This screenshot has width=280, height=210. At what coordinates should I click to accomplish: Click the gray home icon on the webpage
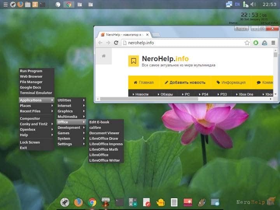[x=103, y=56]
